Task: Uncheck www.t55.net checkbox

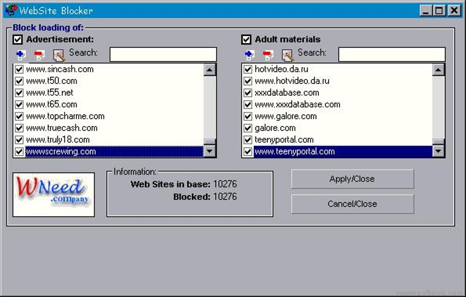Action: pyautogui.click(x=19, y=93)
